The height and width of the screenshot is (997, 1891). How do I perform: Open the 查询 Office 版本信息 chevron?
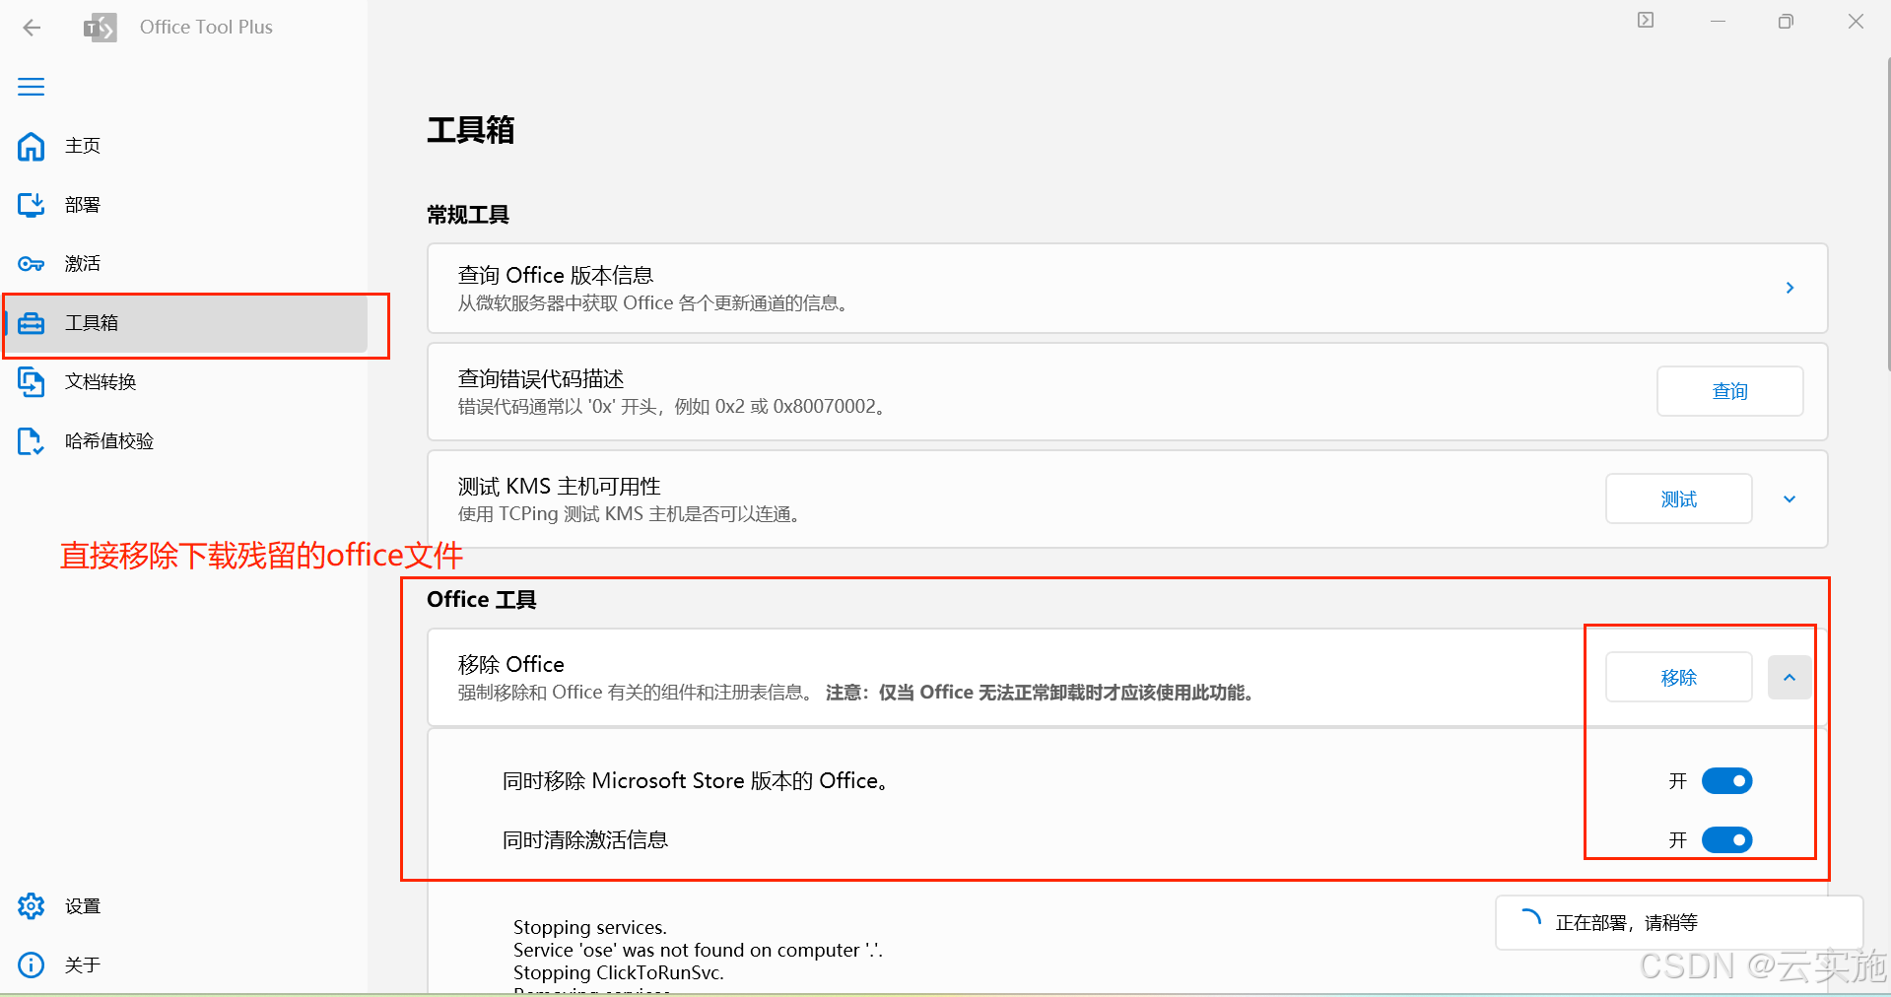(x=1790, y=288)
